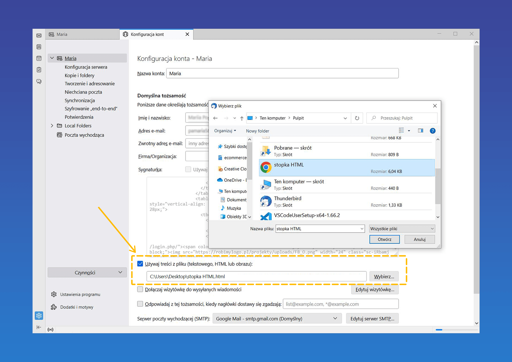This screenshot has width=512, height=362.
Task: Open the SMTP server dropdown
Action: pos(277,319)
